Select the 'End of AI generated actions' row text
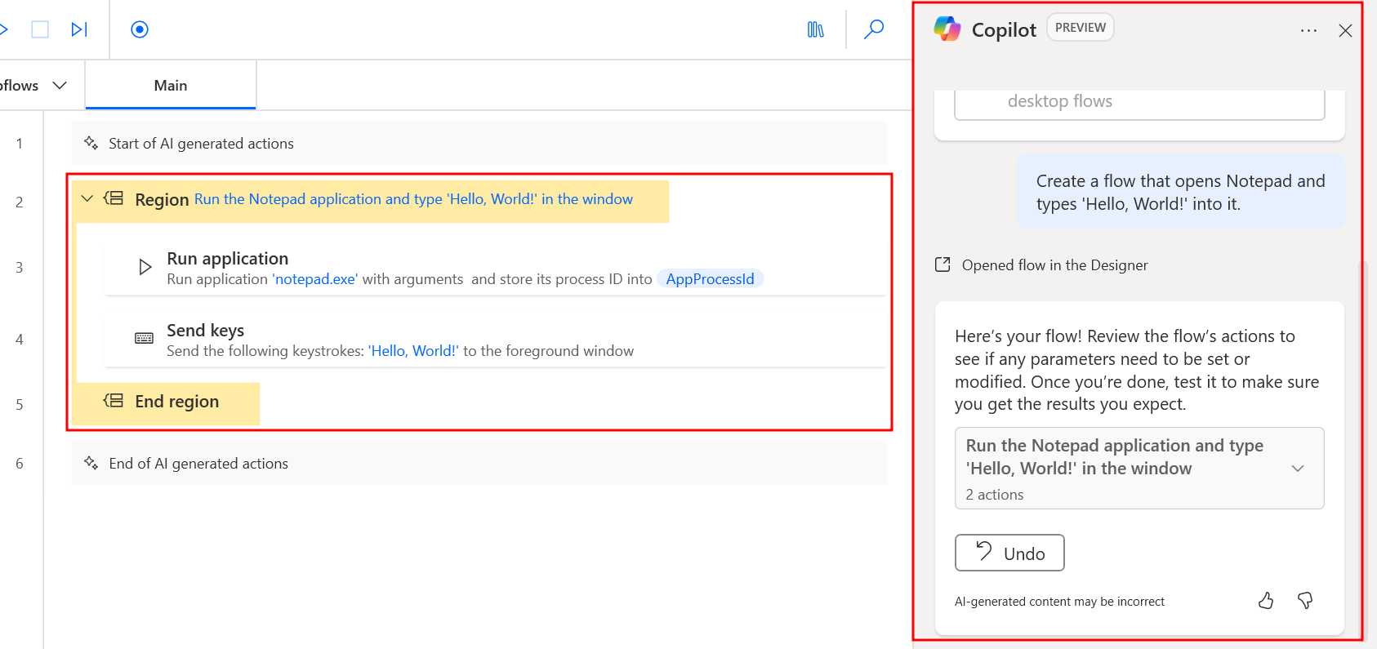This screenshot has width=1377, height=649. 198,464
